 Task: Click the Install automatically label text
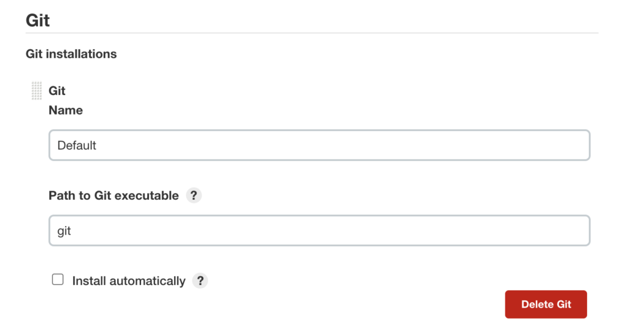coord(128,281)
